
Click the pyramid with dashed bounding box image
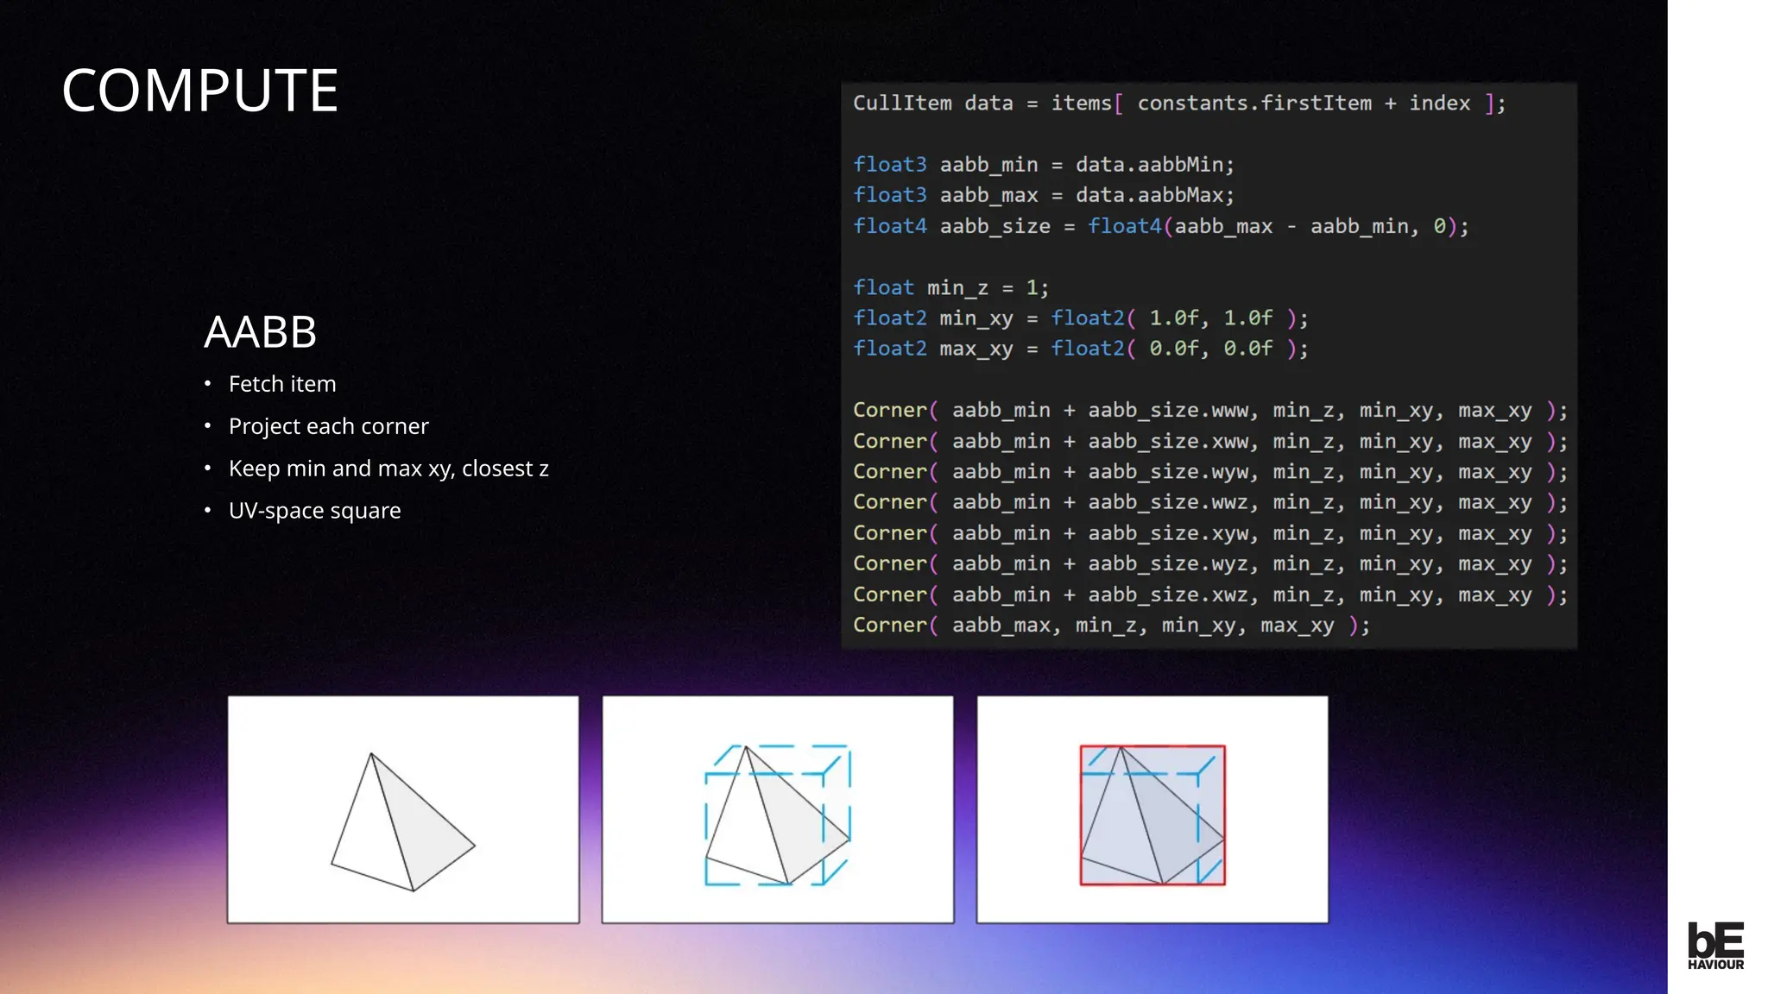point(778,809)
